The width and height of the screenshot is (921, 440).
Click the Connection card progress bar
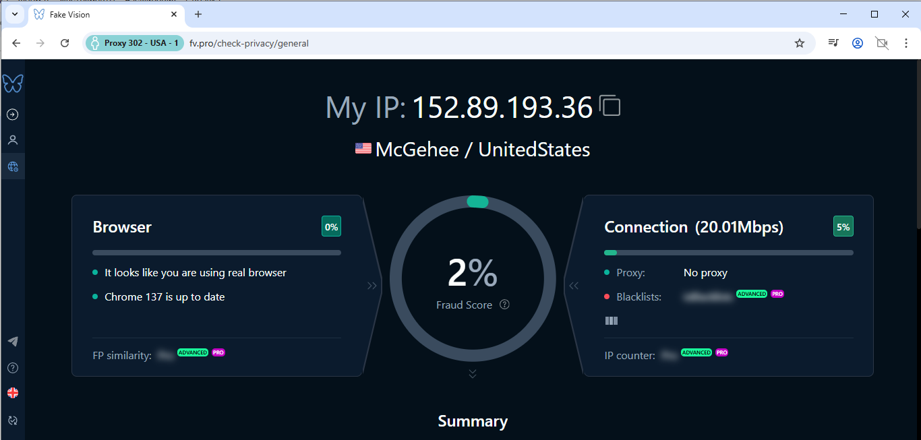(x=729, y=253)
